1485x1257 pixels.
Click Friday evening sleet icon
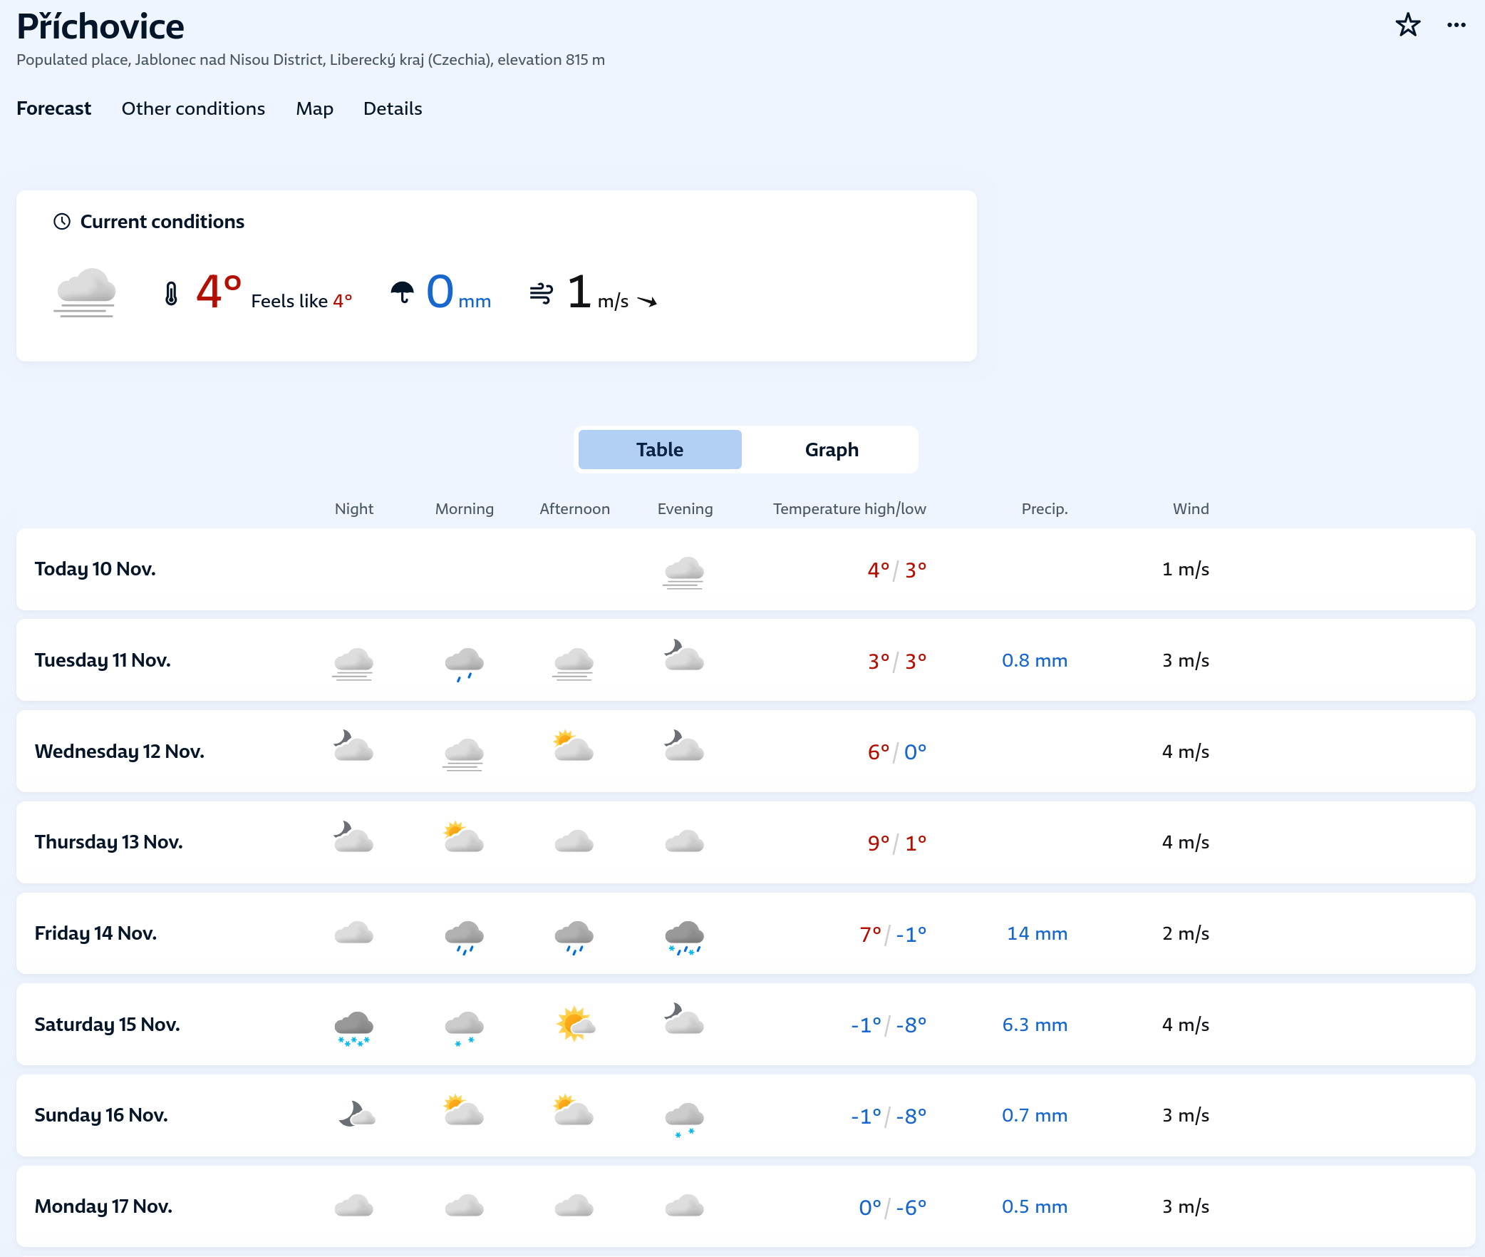pyautogui.click(x=684, y=936)
